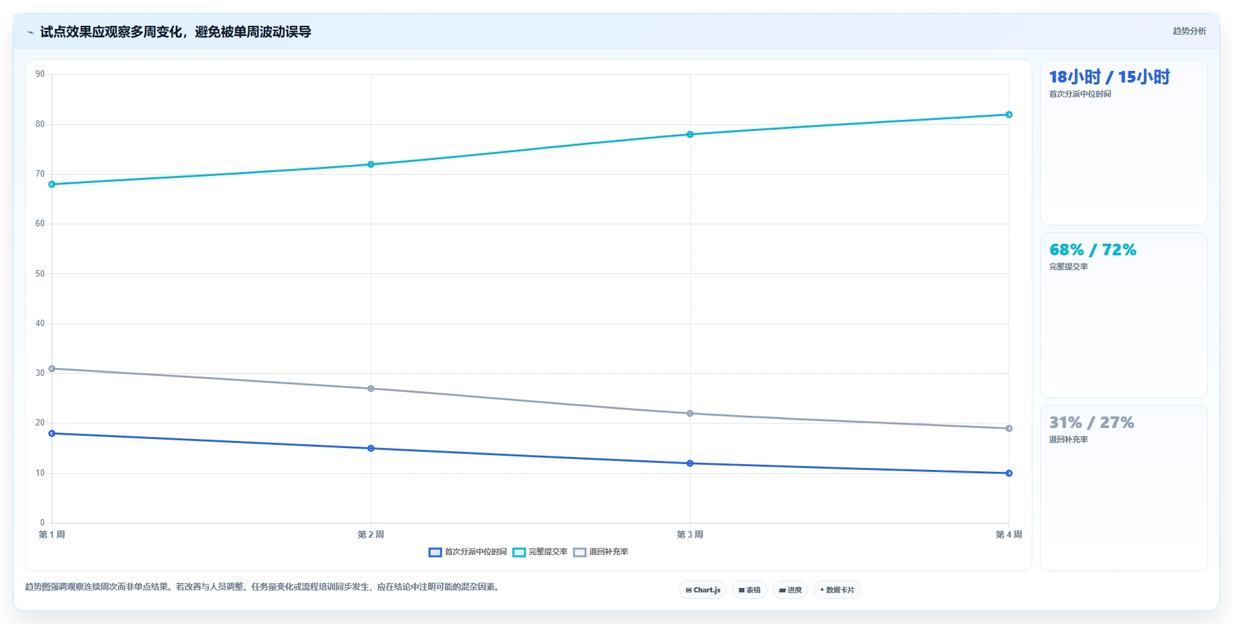Toggle the 首次分派中位时间 legend swatch

pos(435,552)
